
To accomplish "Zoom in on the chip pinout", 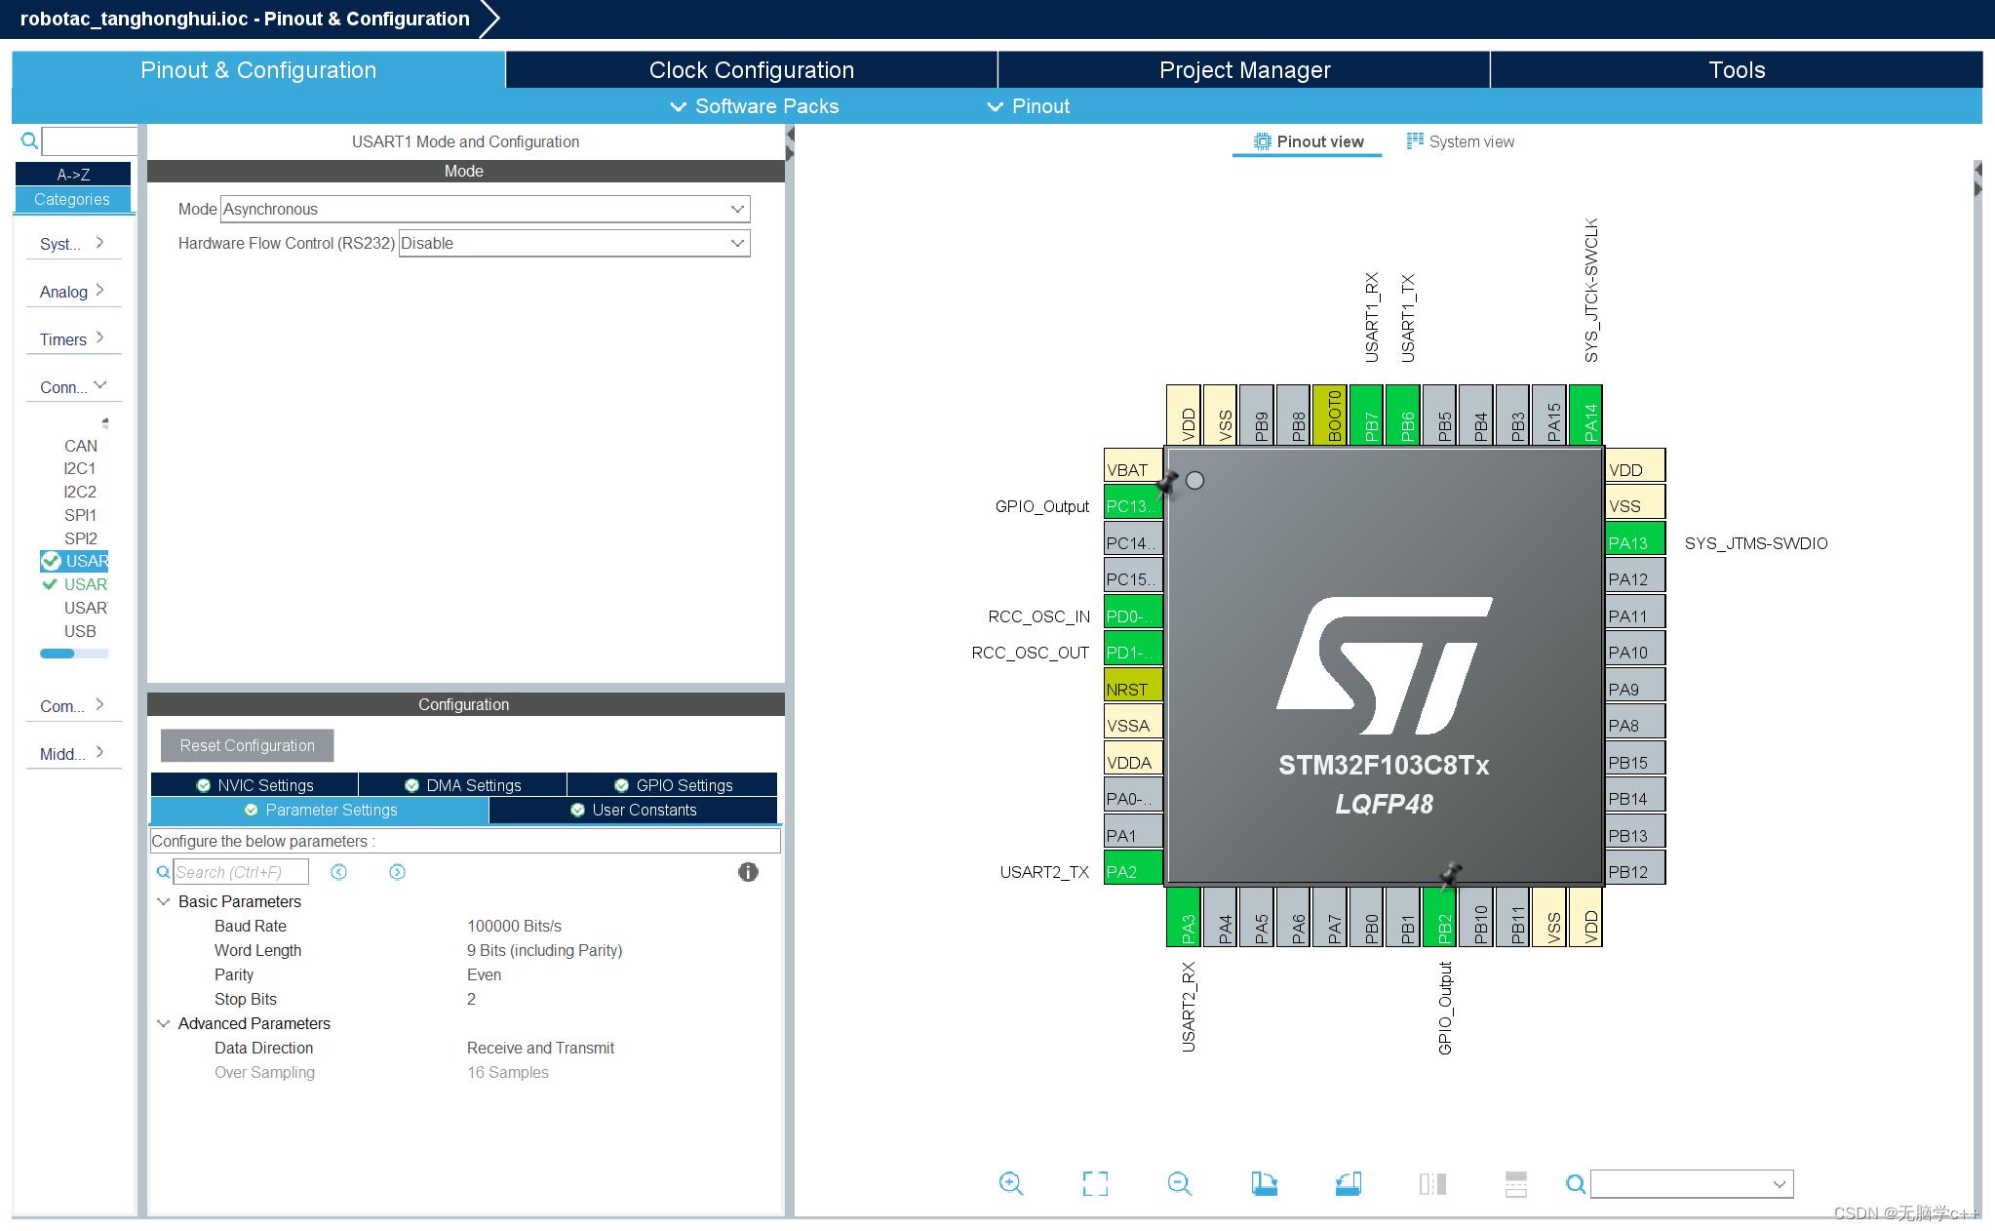I will (1011, 1183).
